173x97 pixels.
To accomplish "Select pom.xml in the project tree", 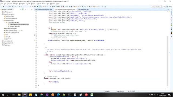I will click(9, 39).
